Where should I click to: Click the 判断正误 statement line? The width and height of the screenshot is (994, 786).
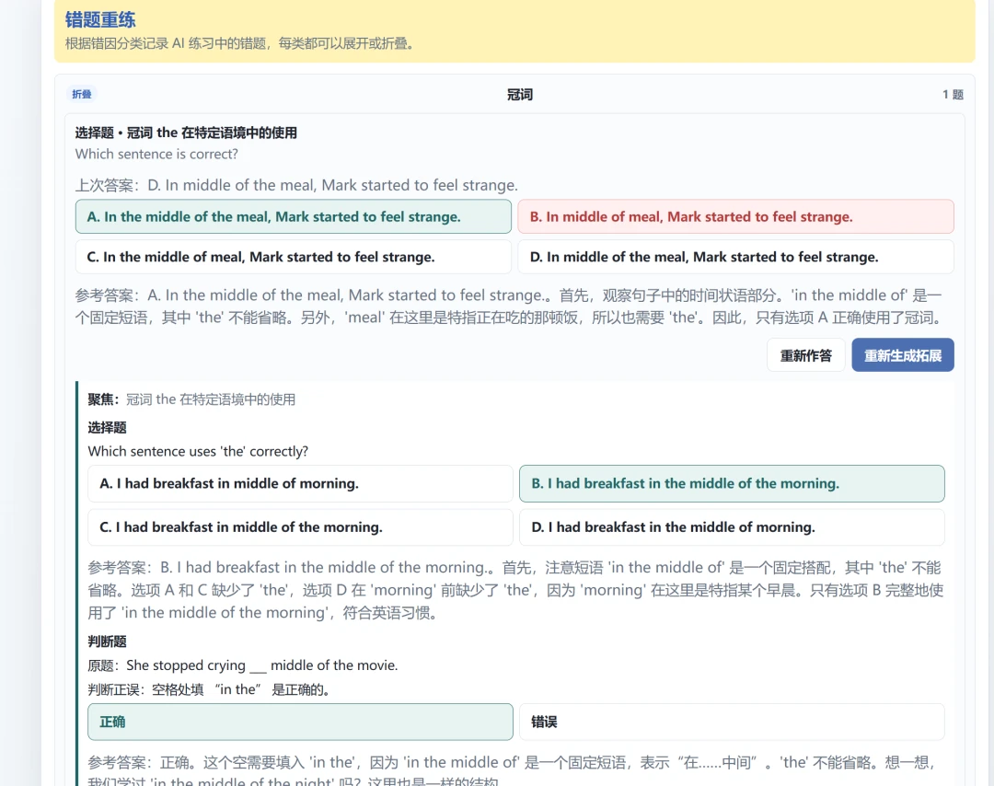point(209,689)
